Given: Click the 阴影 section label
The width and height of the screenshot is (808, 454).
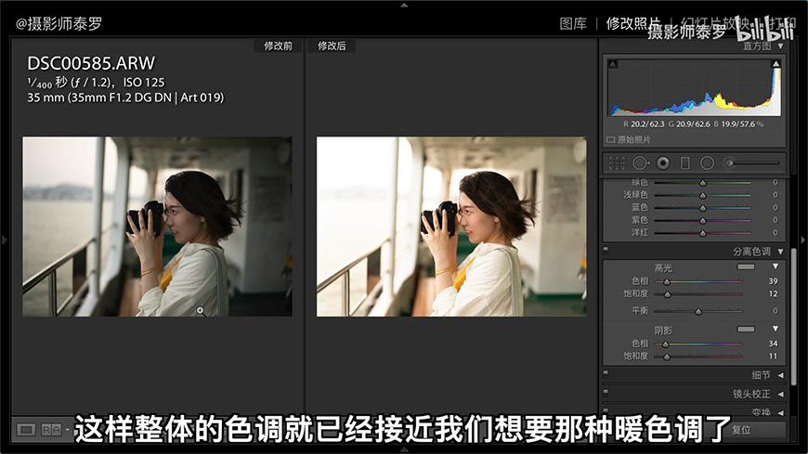Looking at the screenshot, I should coord(663,331).
